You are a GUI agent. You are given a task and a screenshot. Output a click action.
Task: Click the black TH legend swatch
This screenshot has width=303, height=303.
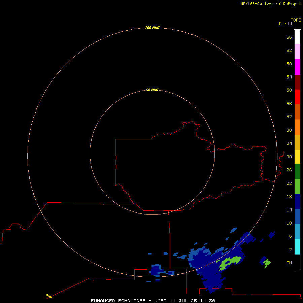pyautogui.click(x=297, y=262)
